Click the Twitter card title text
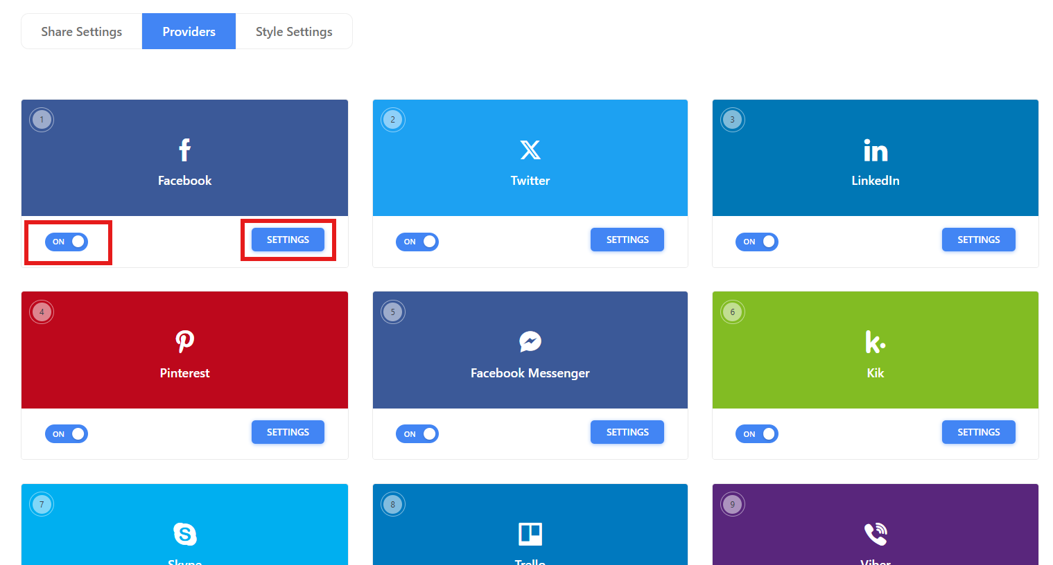1053x565 pixels. pyautogui.click(x=530, y=181)
